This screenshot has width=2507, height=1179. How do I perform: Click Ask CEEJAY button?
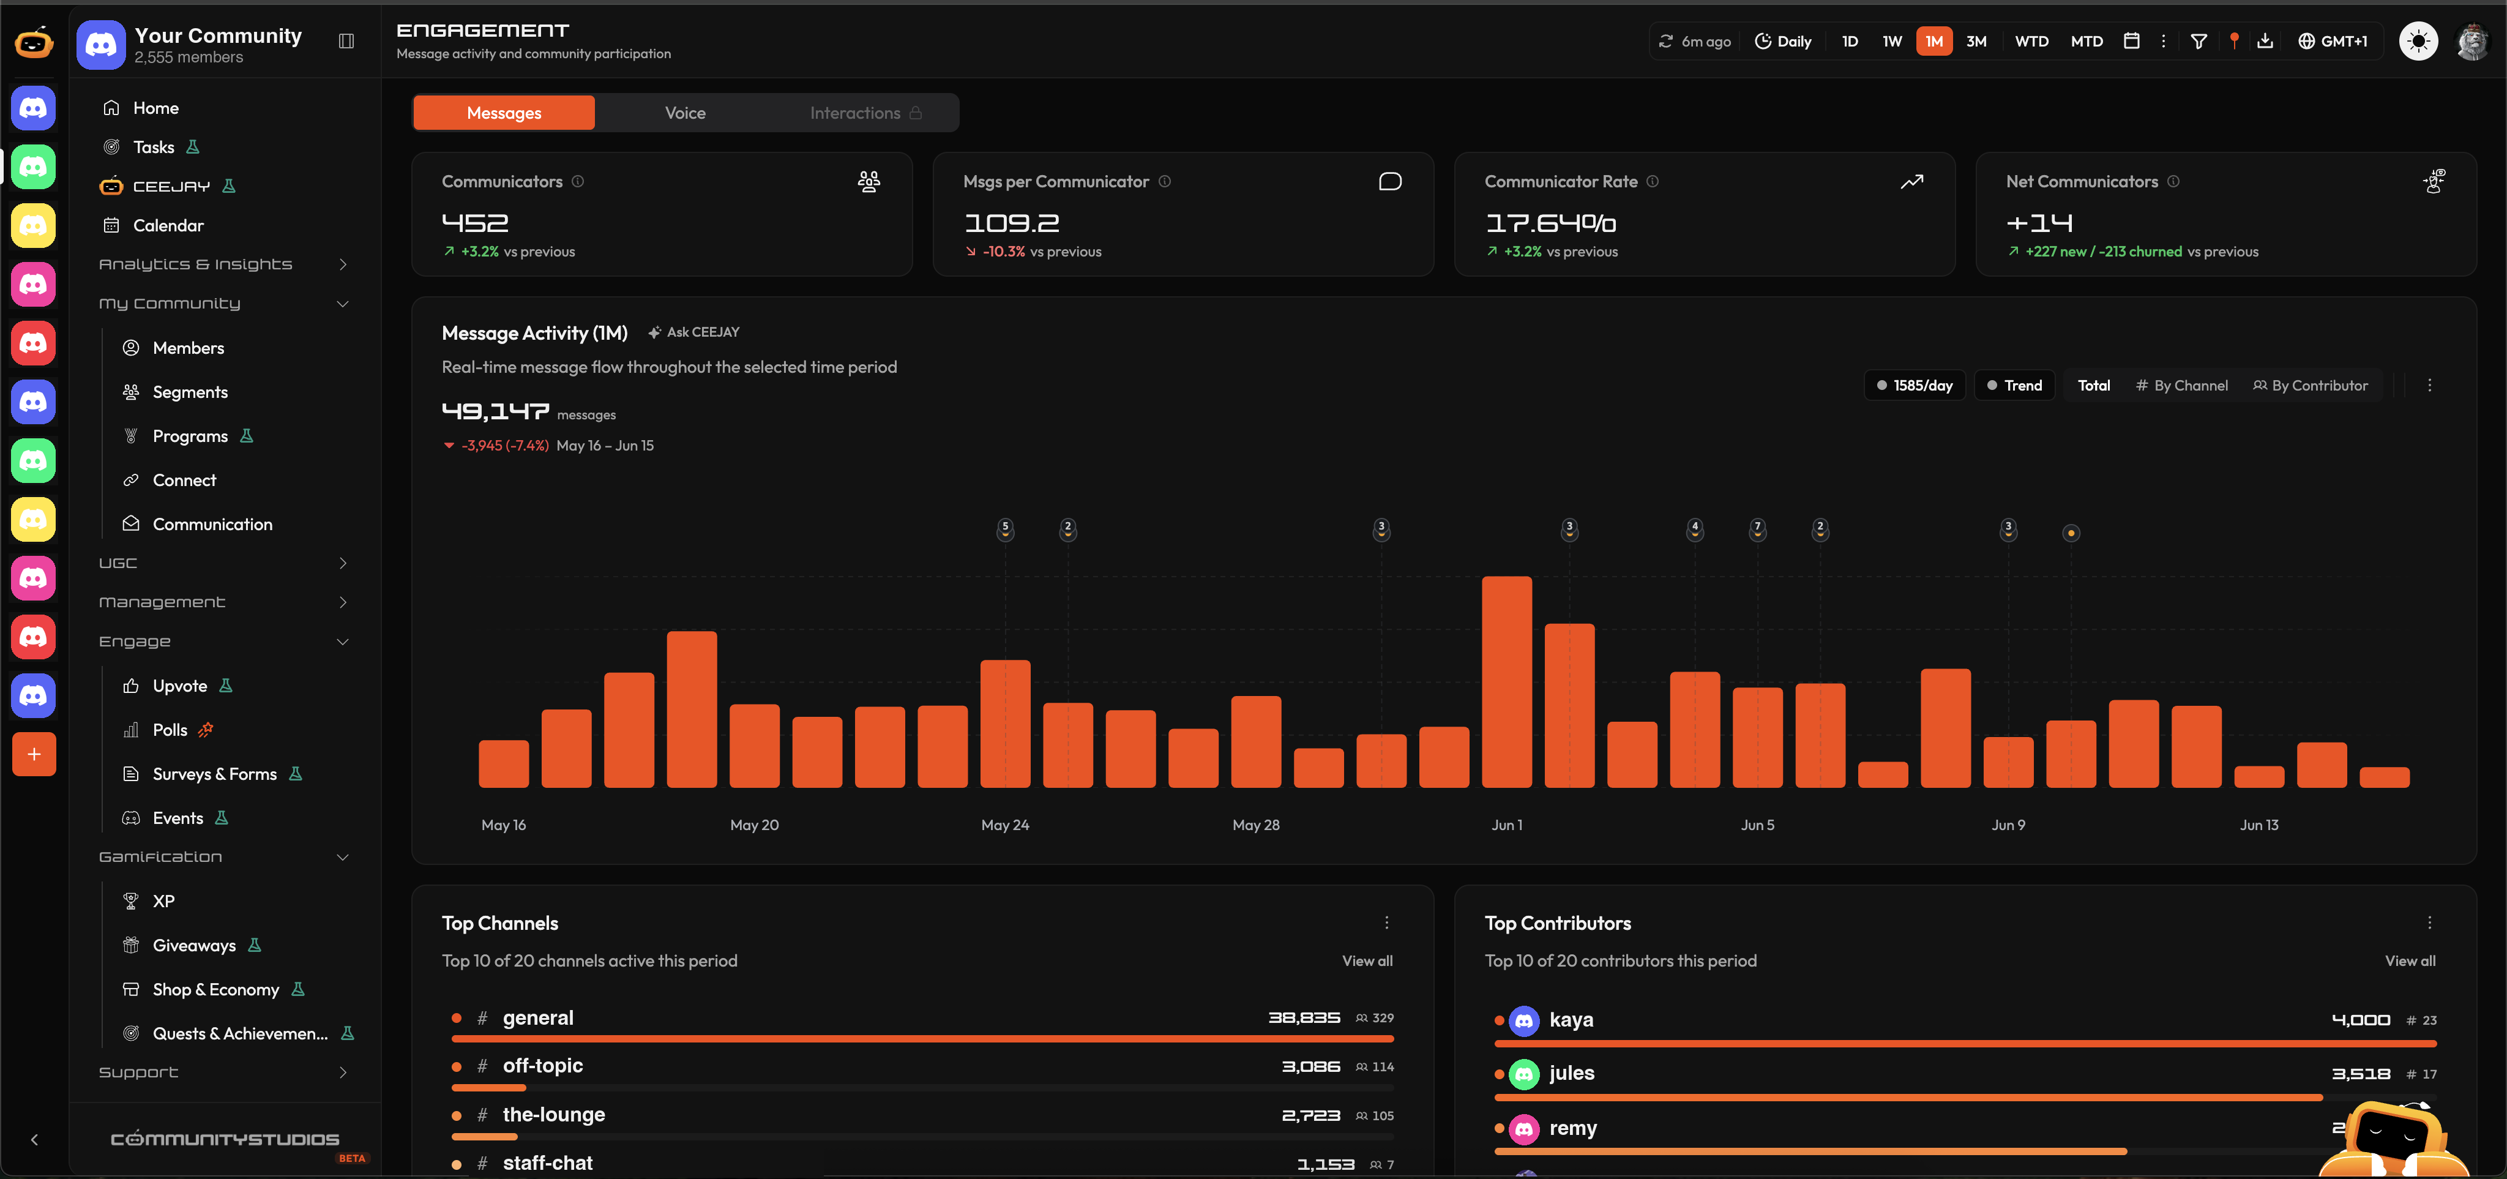click(694, 332)
